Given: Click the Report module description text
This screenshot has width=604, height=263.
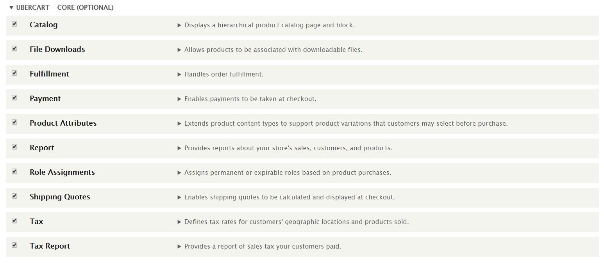Looking at the screenshot, I should click(x=288, y=148).
